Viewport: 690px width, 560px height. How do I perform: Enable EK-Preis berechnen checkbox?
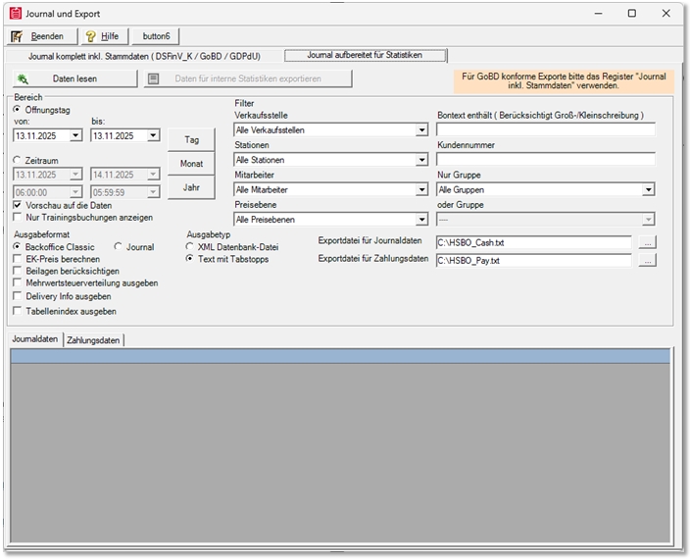pos(18,259)
